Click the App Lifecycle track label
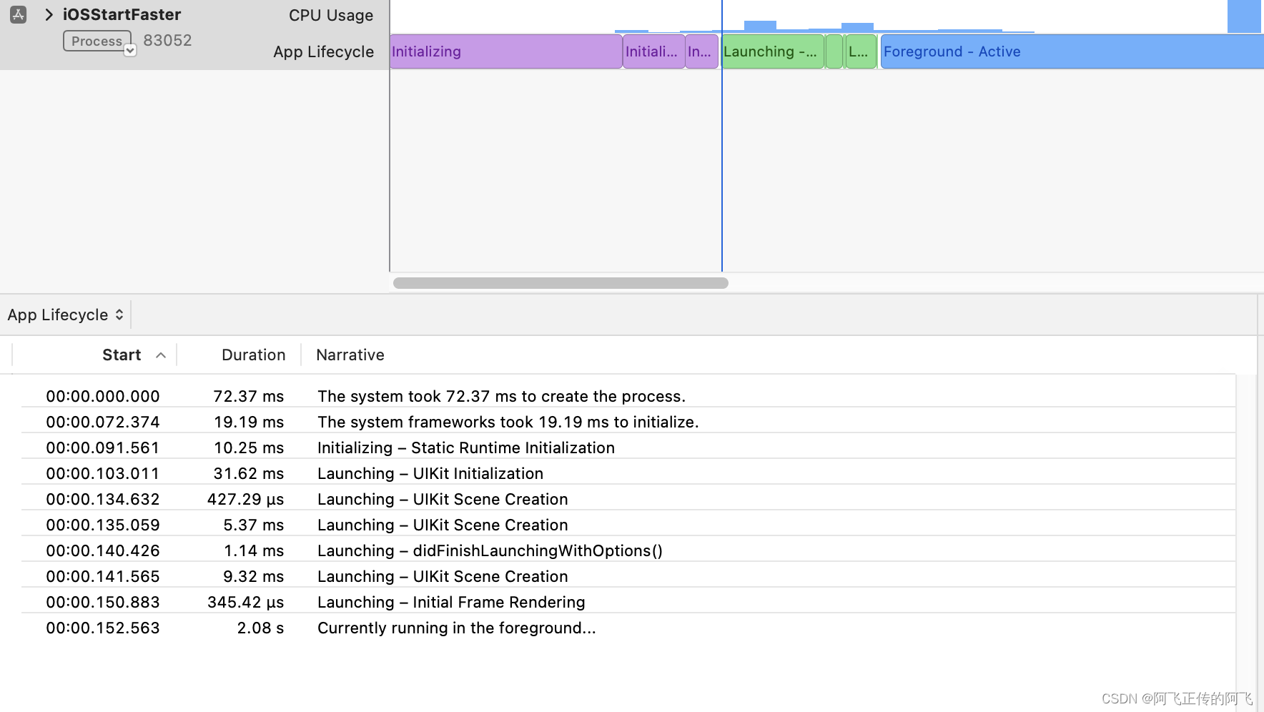This screenshot has height=712, width=1264. [323, 51]
